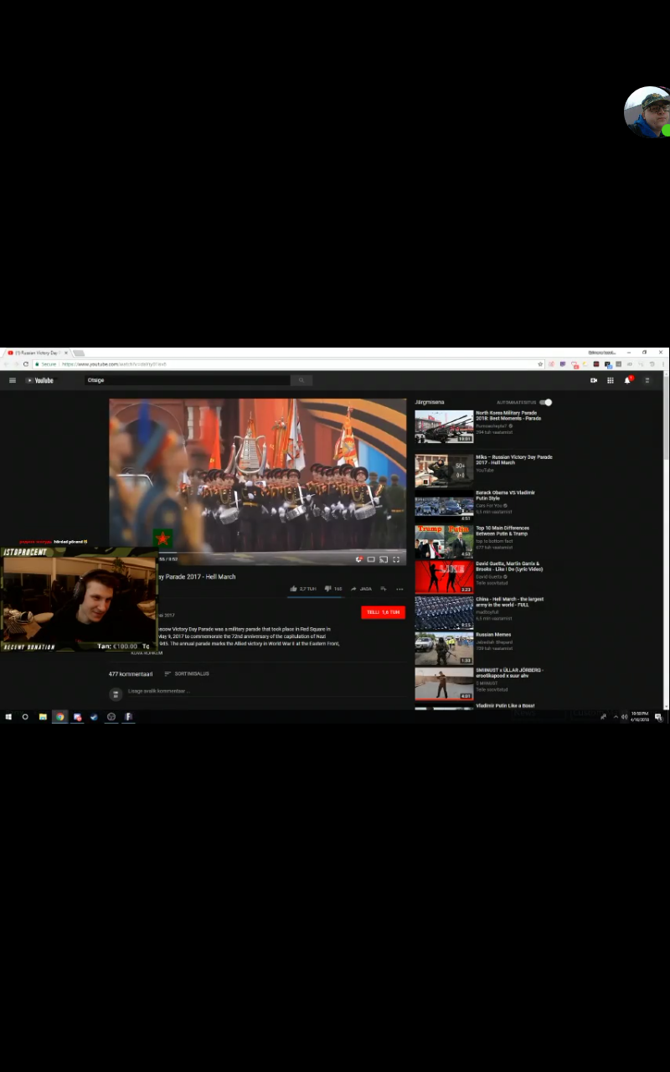Open Top 10 Main Differences Putin & Trump
Viewport: 670px width, 1072px height.
[502, 531]
